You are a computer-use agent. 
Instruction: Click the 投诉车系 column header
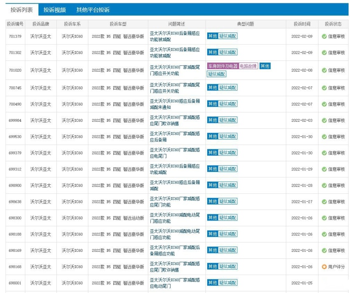[73, 24]
